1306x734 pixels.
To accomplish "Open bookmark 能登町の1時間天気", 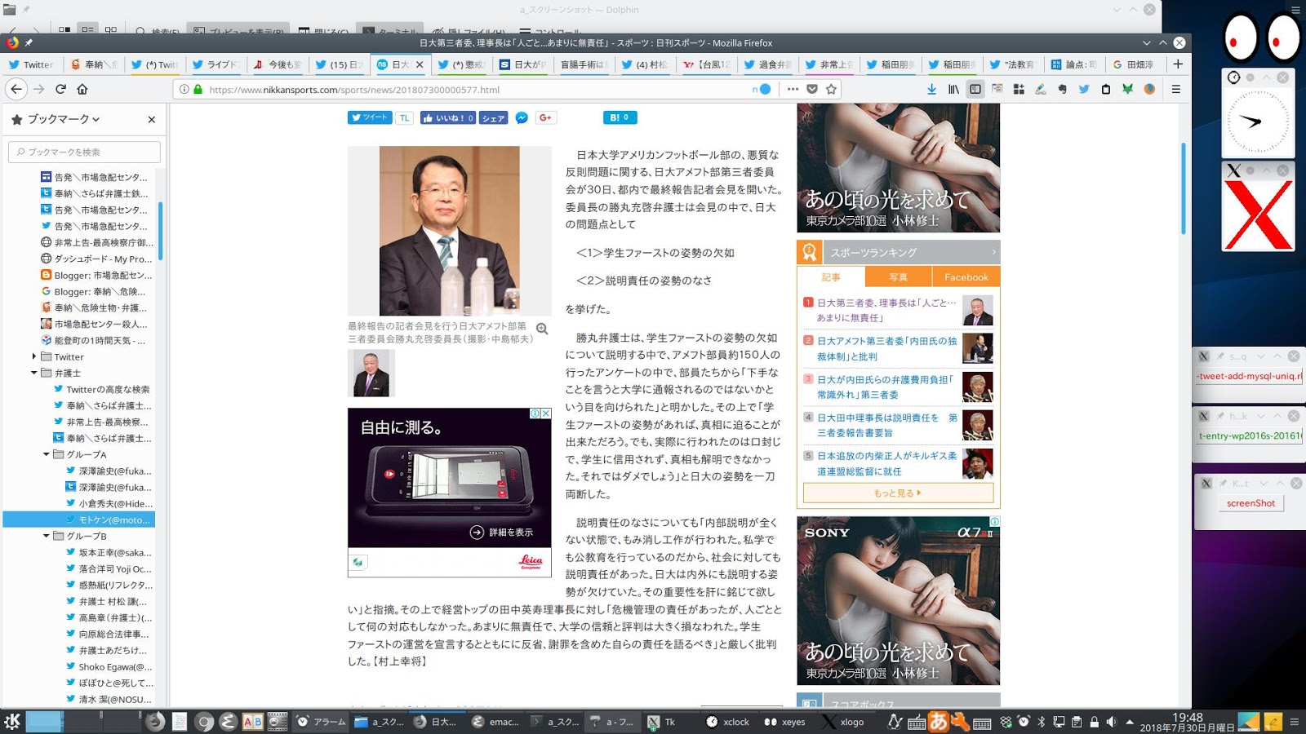I will [x=100, y=340].
